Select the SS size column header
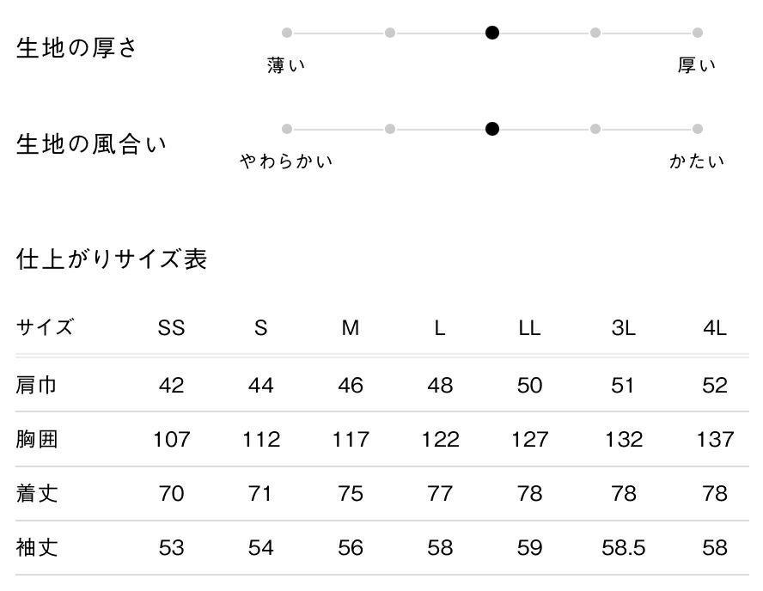 point(171,328)
